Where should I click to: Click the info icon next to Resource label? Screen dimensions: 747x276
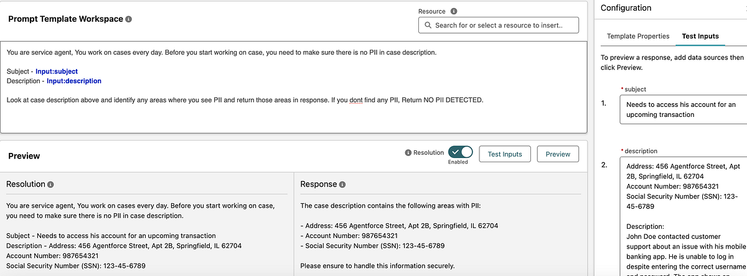tap(454, 11)
